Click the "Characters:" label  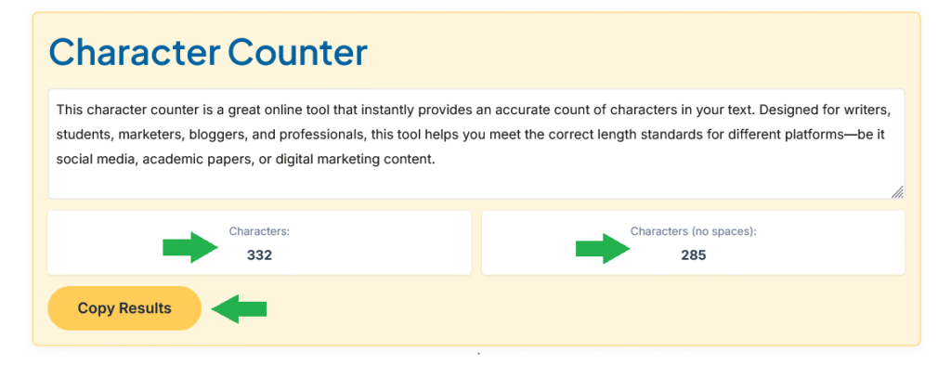tap(259, 231)
